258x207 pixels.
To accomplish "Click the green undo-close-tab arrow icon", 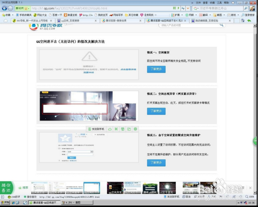I will [x=249, y=21].
